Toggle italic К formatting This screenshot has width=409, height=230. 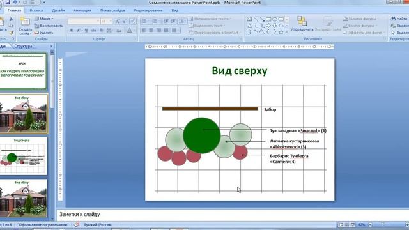79,31
